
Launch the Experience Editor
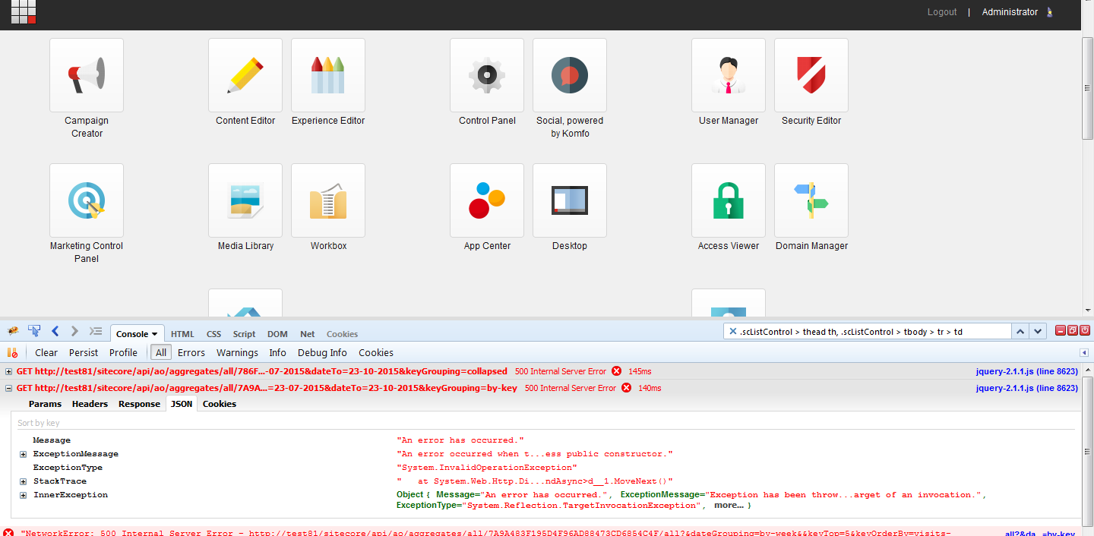click(327, 74)
